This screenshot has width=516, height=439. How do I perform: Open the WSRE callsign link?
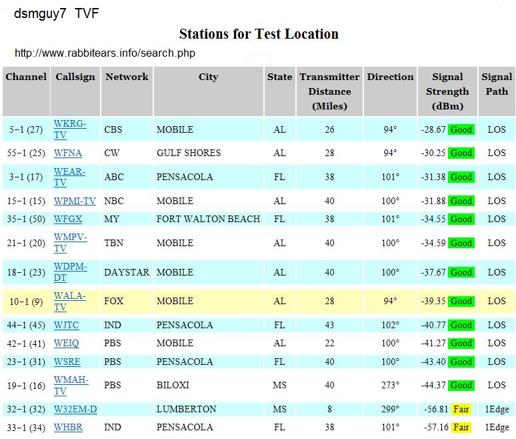click(67, 362)
